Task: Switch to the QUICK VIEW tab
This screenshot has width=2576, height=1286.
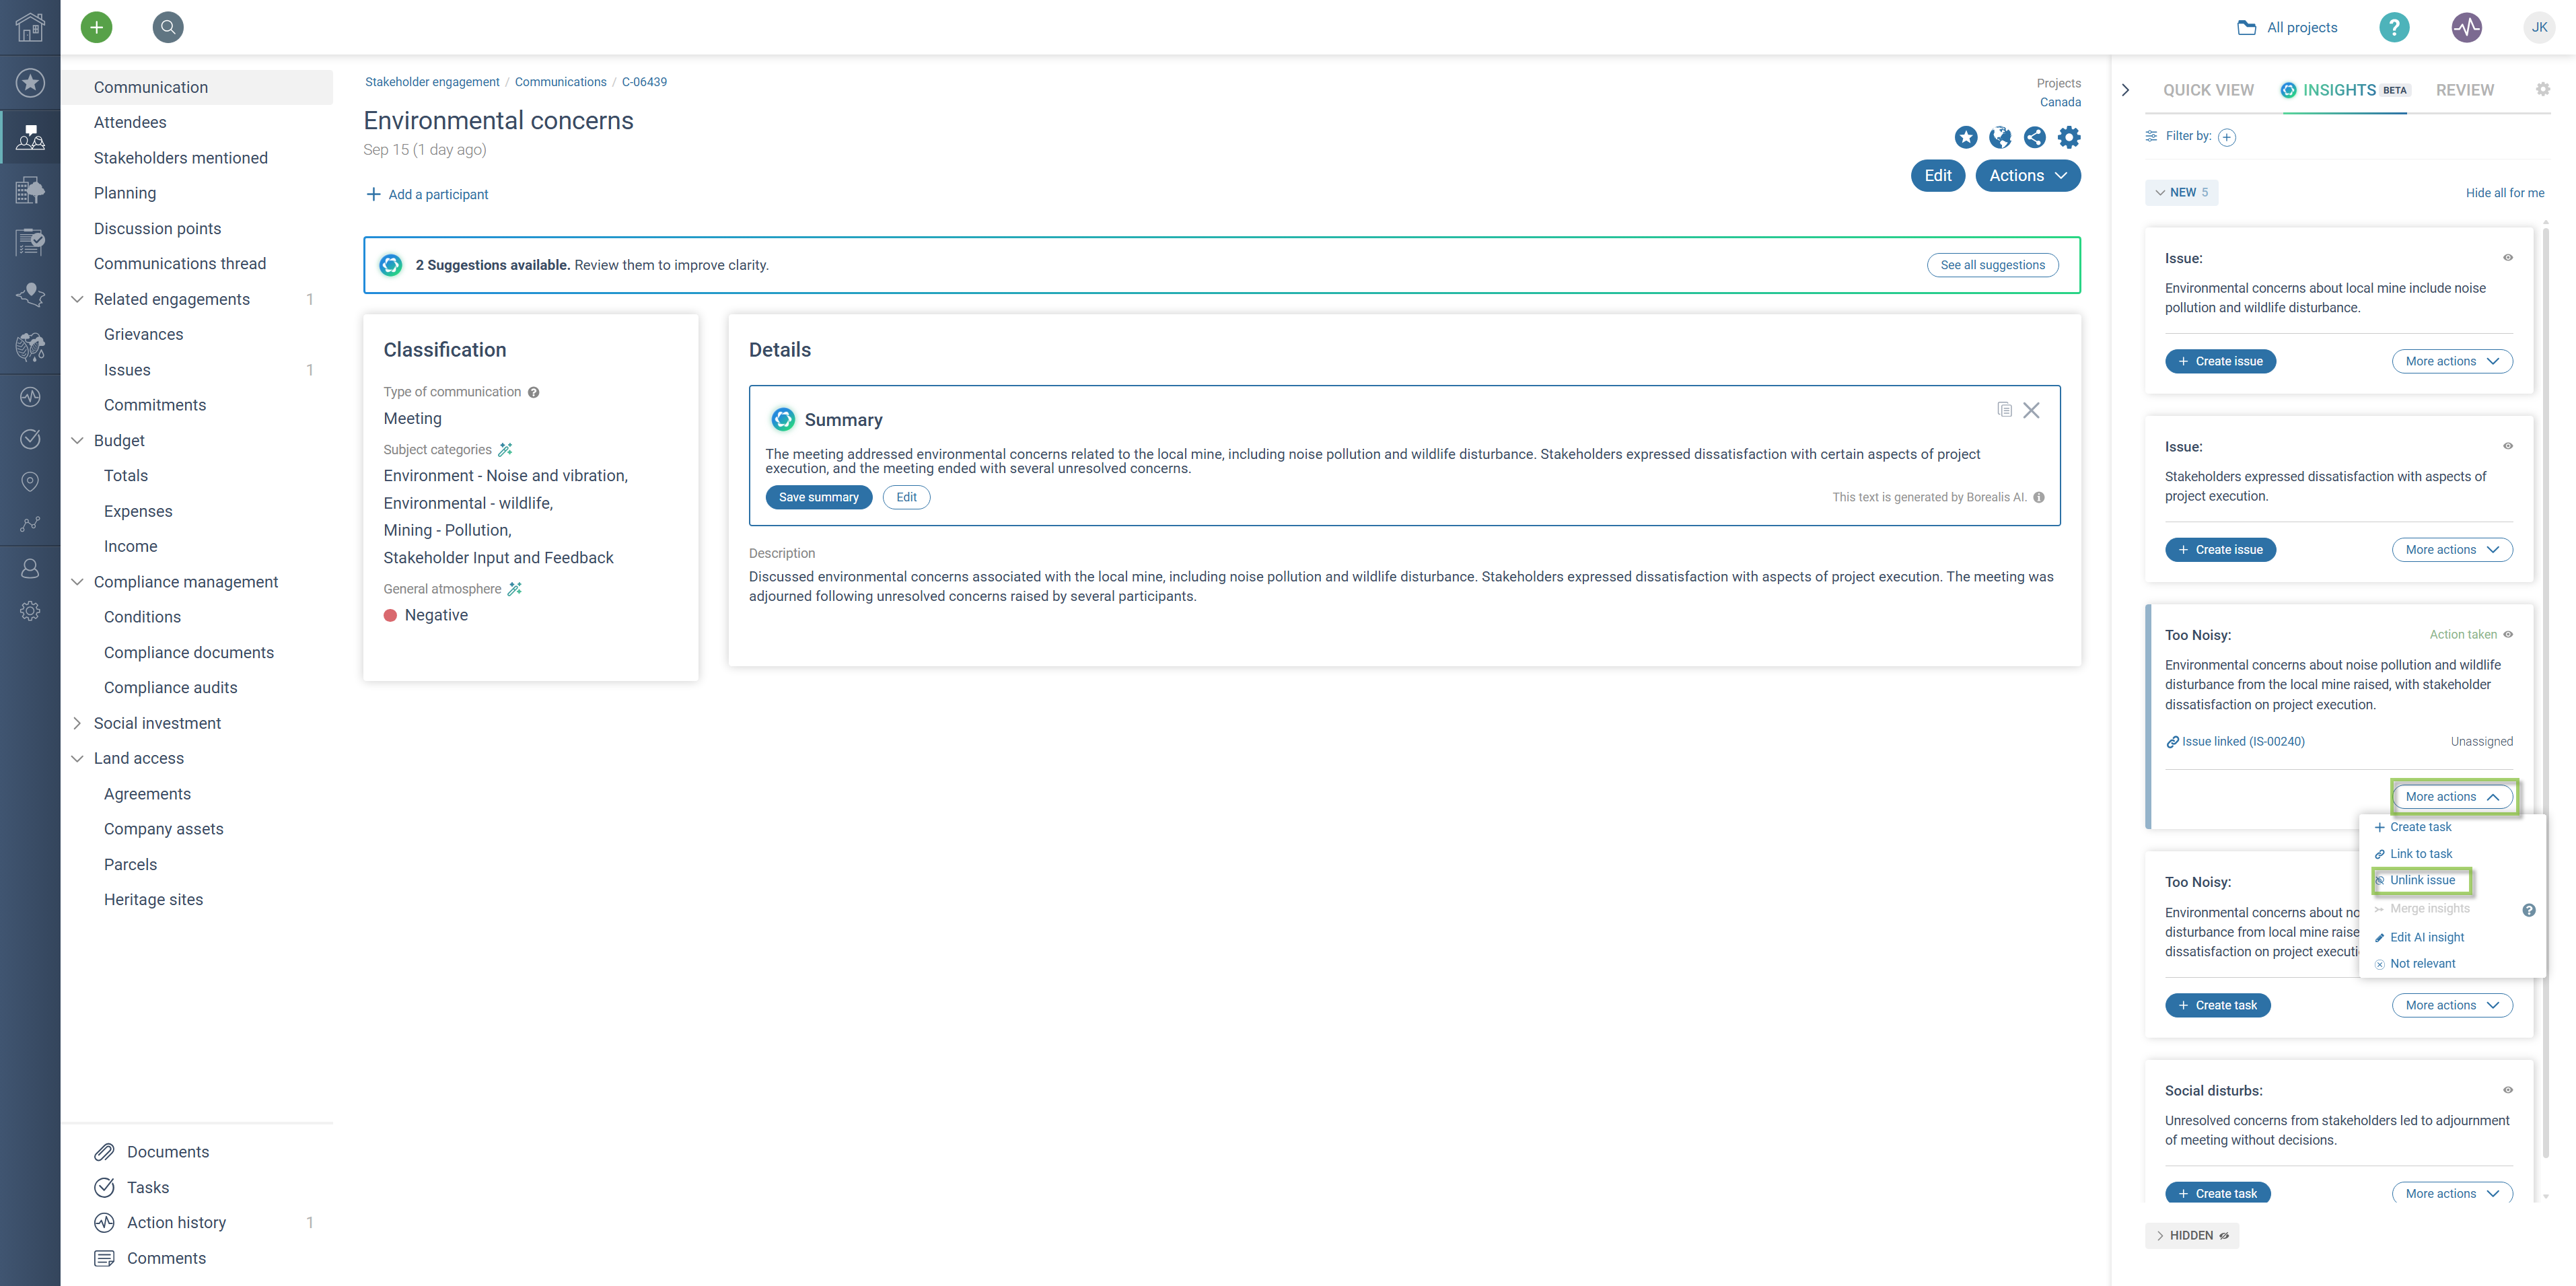Action: 2208,90
